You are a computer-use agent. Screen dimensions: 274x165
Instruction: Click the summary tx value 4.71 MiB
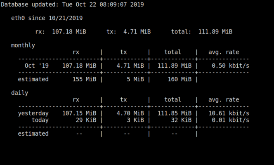[x=137, y=32]
